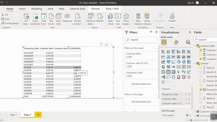Select the Filled map visual
Image resolution: width=217 pixels, height=122 pixels.
point(168,67)
